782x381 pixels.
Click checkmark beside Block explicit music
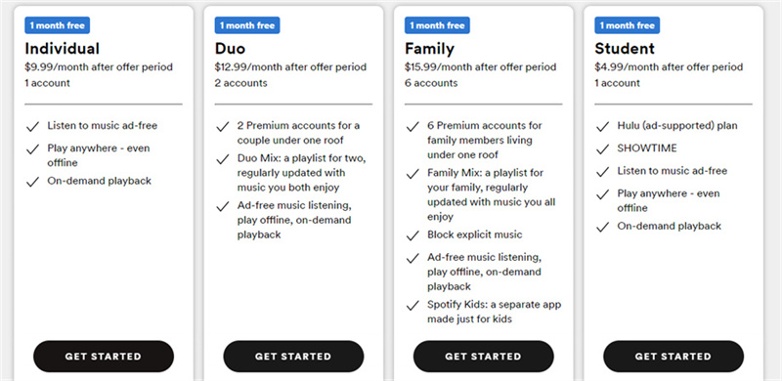coord(413,235)
